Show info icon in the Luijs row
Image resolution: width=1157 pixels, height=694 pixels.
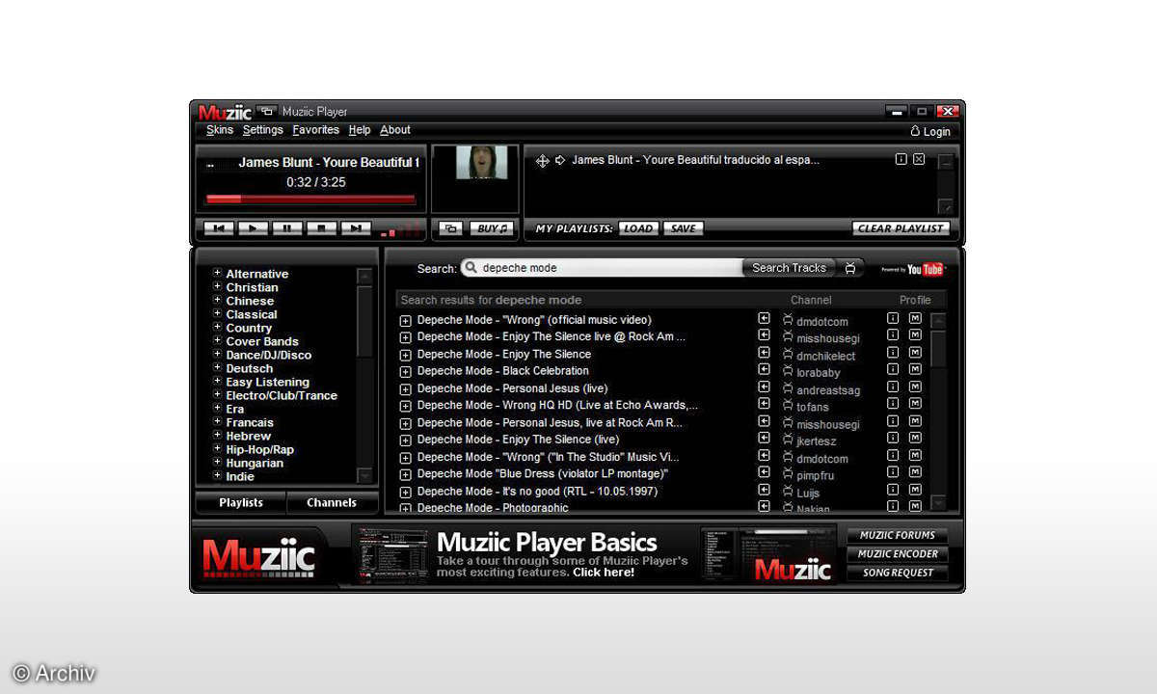(893, 490)
